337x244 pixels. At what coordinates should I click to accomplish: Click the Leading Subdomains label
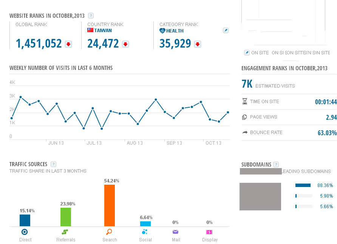306,171
